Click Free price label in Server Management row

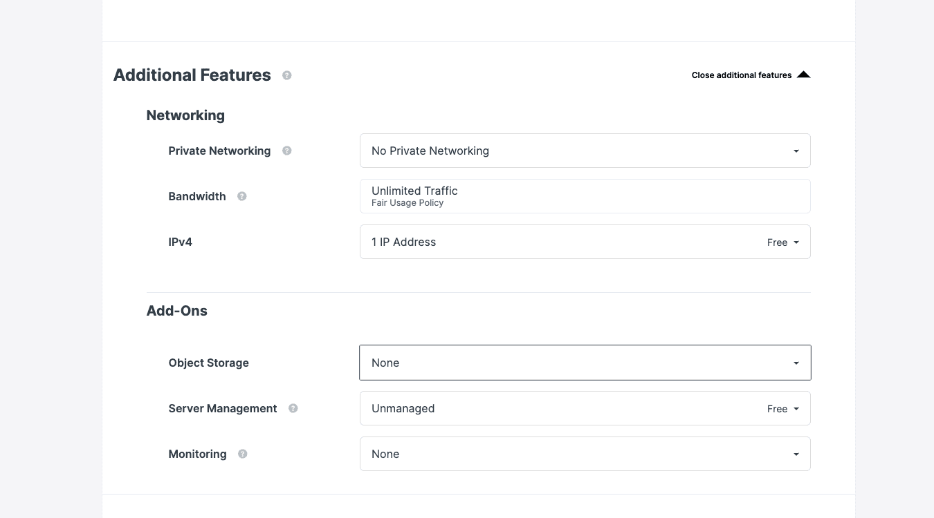(777, 409)
